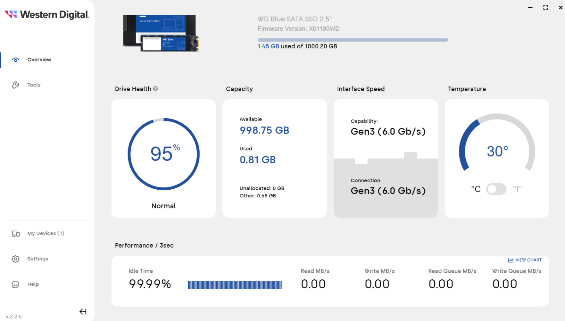565x321 pixels.
Task: Select the °F temperature label
Action: 517,189
